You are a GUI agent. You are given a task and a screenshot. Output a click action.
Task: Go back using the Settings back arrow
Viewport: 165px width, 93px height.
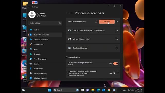click(29, 7)
